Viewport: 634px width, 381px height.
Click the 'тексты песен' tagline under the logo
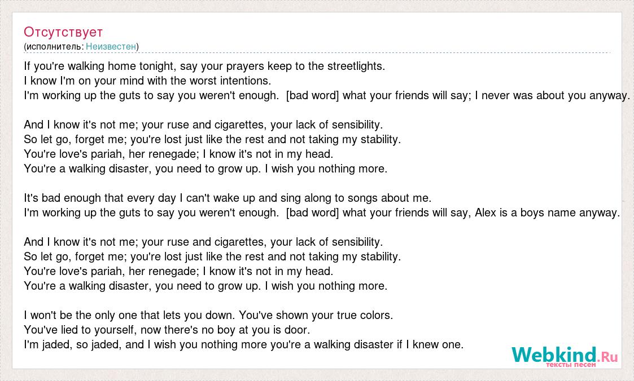point(571,365)
